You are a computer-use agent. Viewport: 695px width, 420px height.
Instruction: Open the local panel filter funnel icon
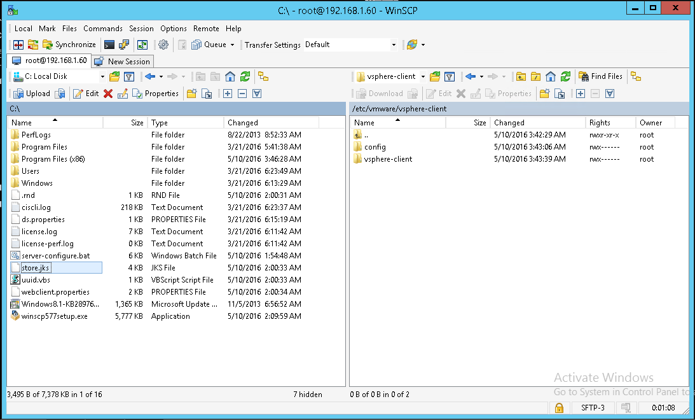click(129, 76)
